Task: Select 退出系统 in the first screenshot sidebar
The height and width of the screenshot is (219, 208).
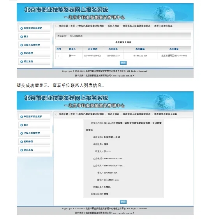Action: click(x=34, y=61)
